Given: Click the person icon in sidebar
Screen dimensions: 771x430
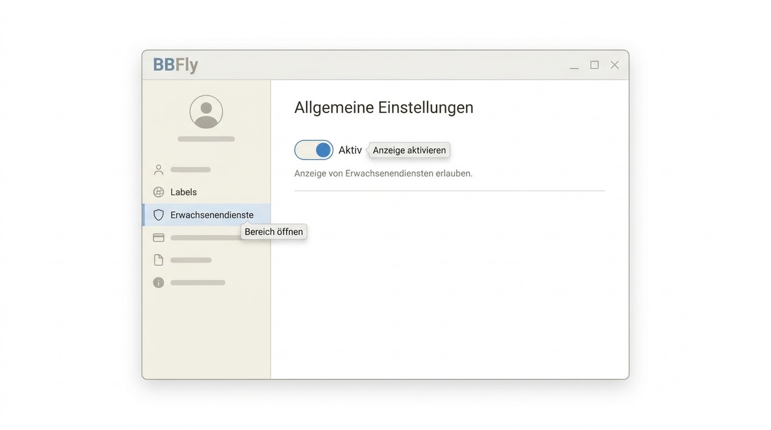Looking at the screenshot, I should (159, 170).
